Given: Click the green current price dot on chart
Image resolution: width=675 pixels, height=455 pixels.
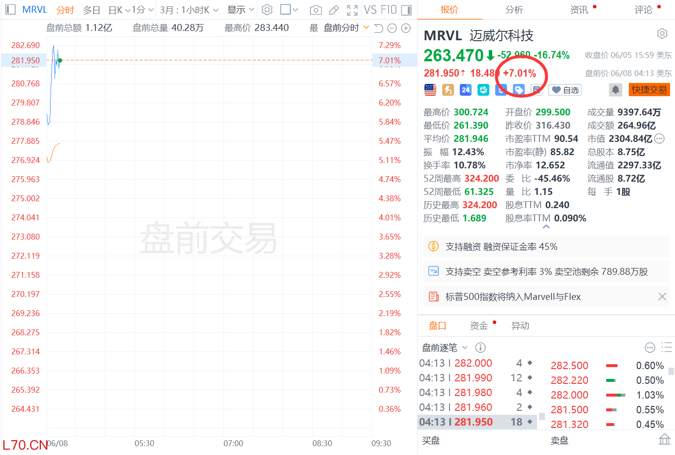Looking at the screenshot, I should click(60, 60).
